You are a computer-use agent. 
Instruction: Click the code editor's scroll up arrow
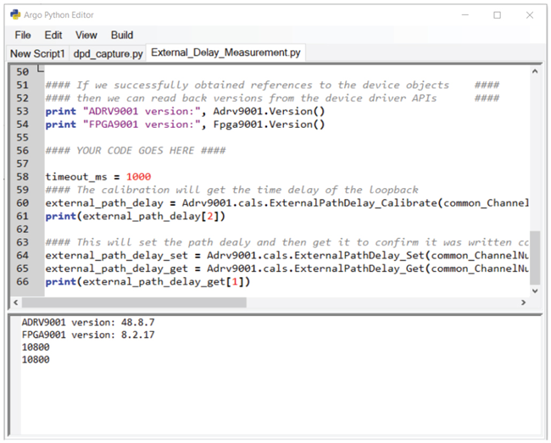click(x=534, y=71)
